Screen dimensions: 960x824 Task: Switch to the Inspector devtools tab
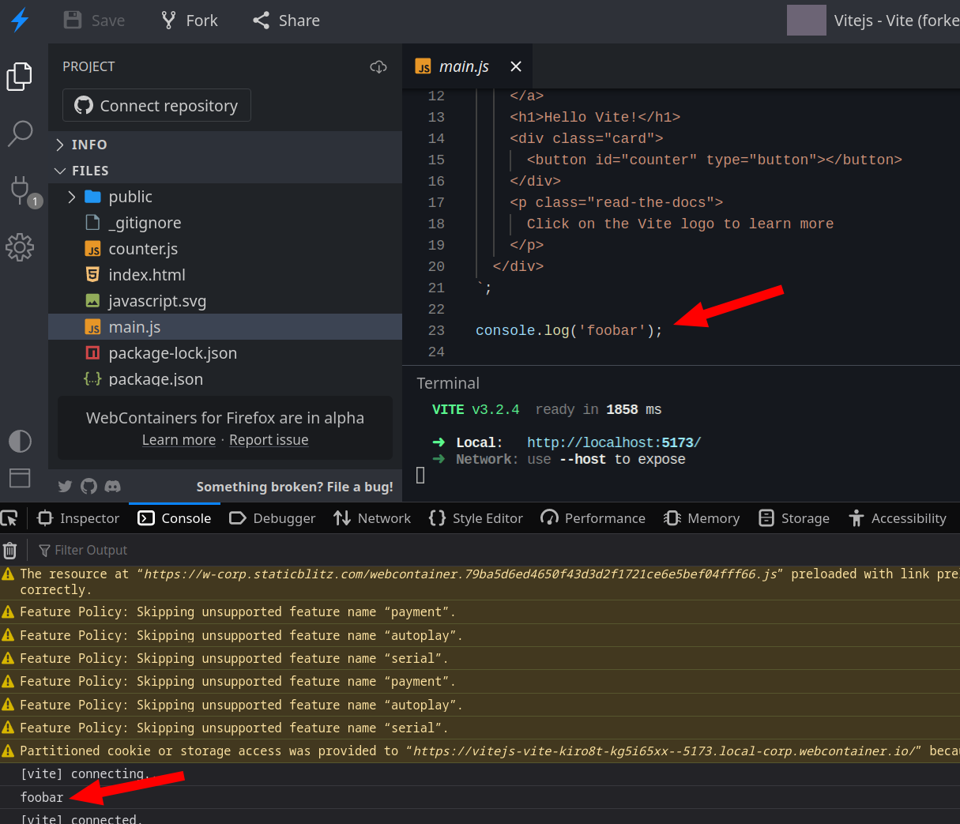pos(78,518)
